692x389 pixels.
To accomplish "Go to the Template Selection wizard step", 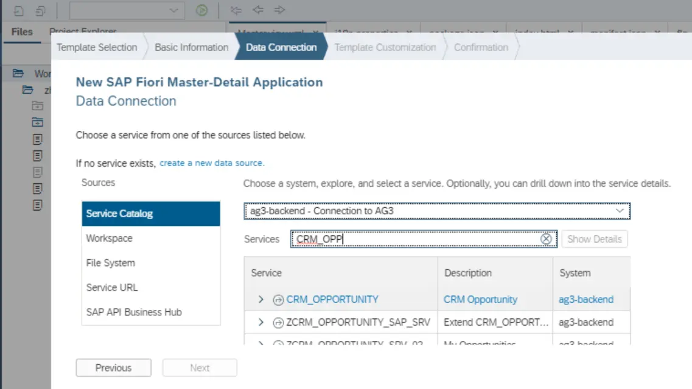I will 97,47.
